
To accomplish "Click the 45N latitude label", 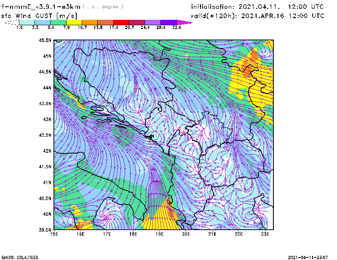I will click(47, 56).
